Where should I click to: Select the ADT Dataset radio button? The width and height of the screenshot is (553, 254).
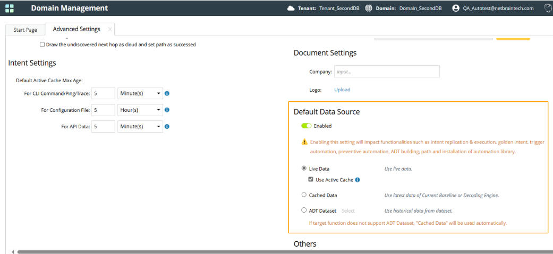point(304,211)
